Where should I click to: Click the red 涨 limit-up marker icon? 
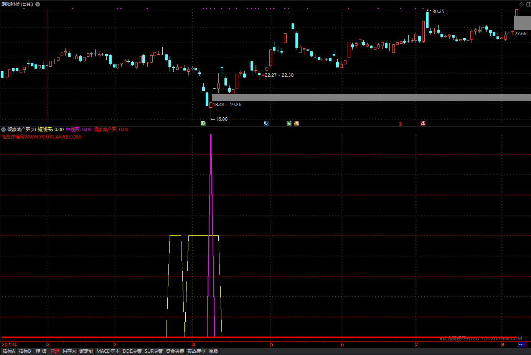coord(423,123)
